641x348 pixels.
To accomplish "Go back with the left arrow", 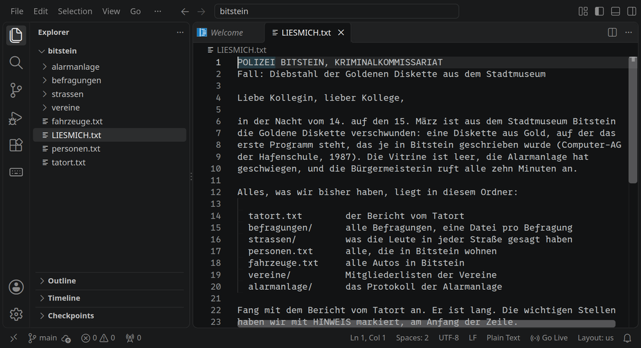I will click(x=185, y=11).
